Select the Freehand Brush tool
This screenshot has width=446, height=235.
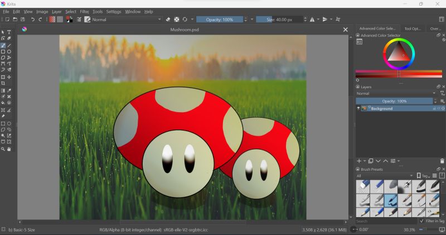click(x=3, y=46)
